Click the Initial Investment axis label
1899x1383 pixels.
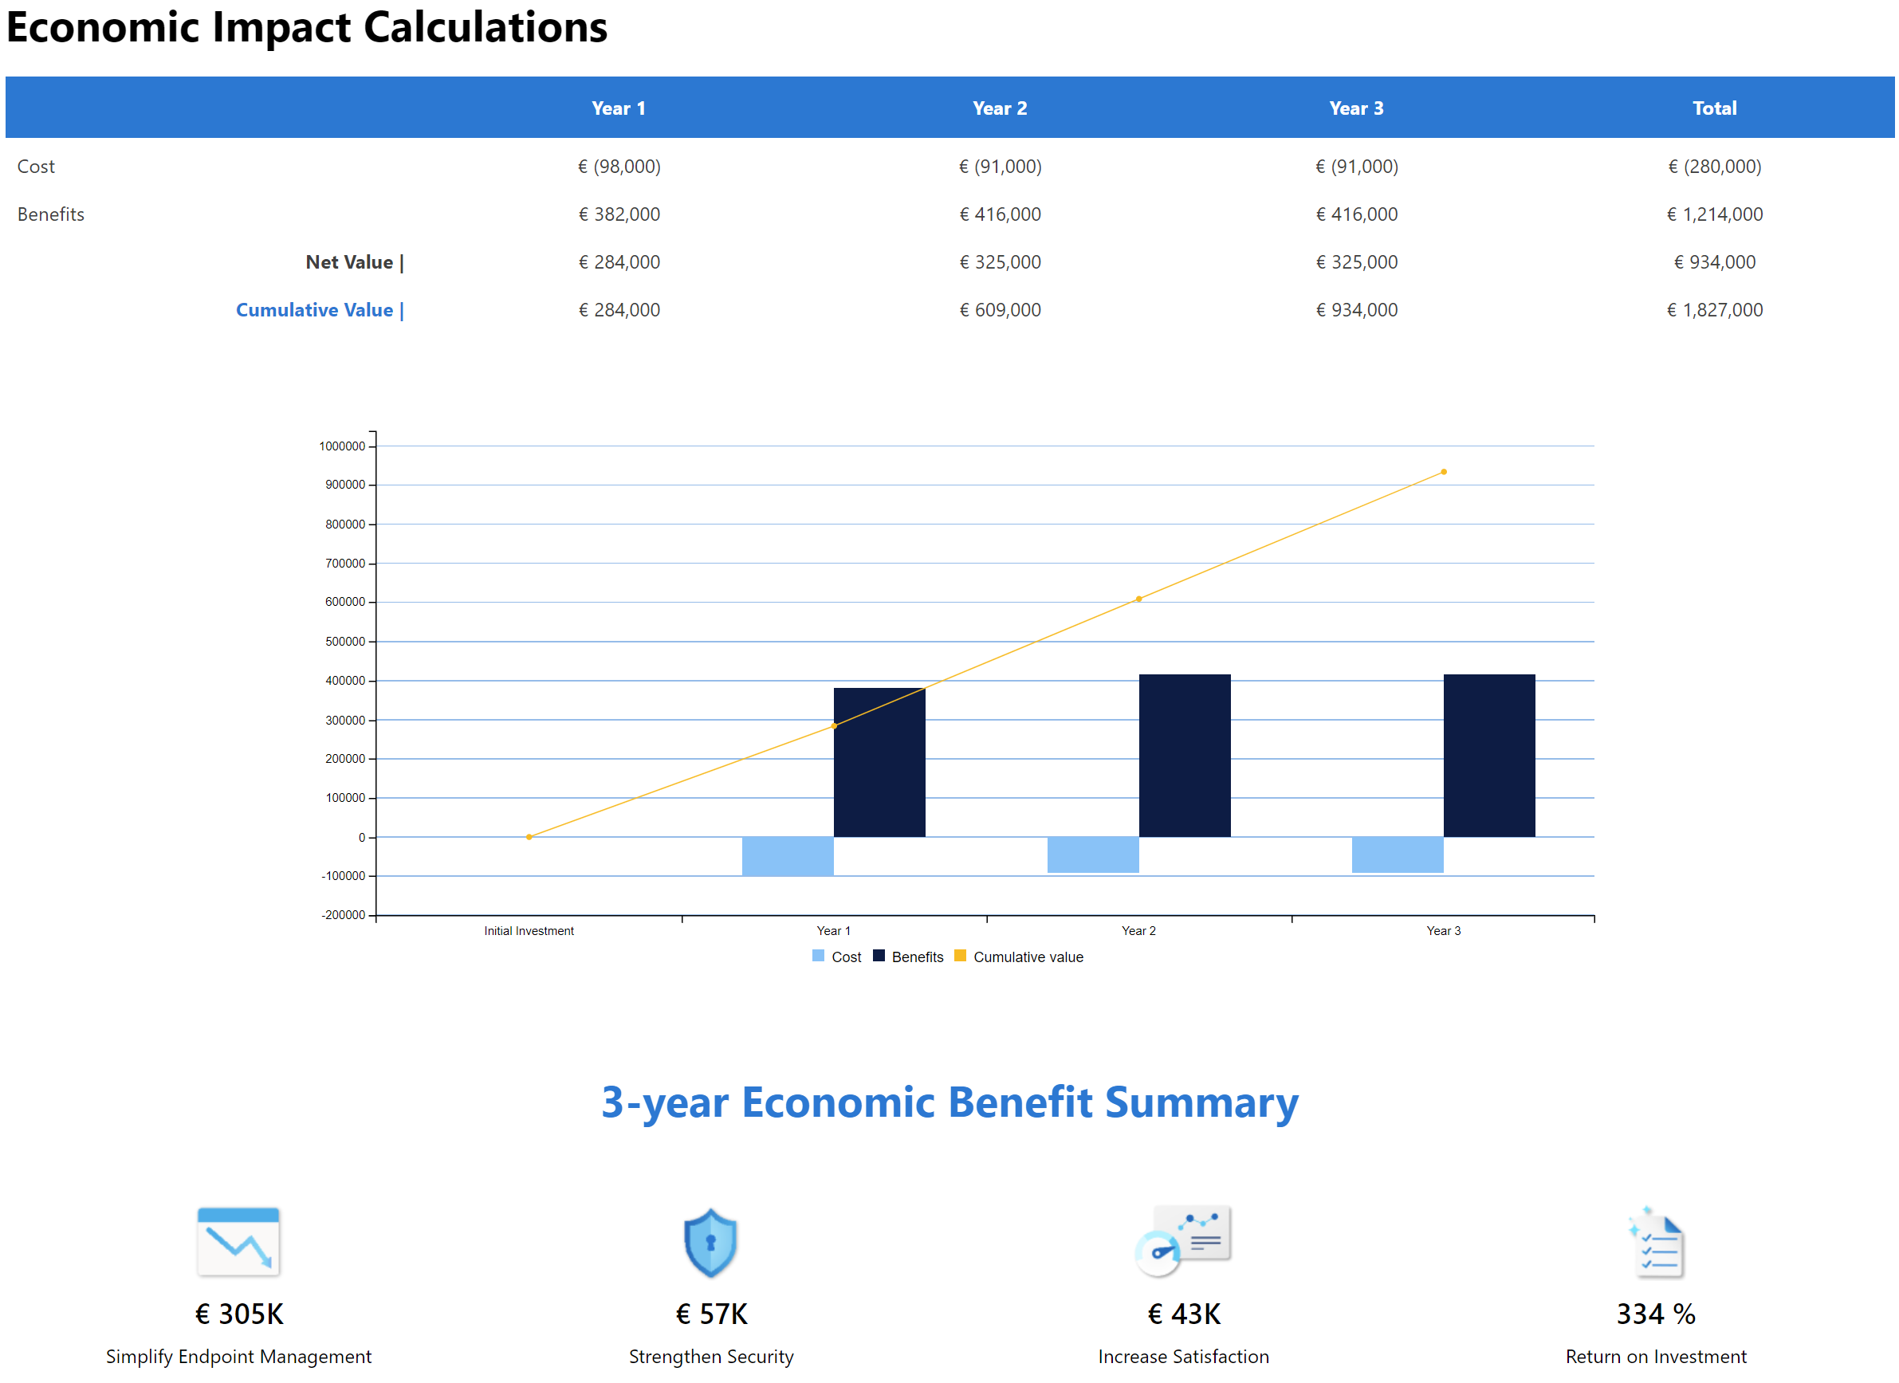click(x=529, y=931)
